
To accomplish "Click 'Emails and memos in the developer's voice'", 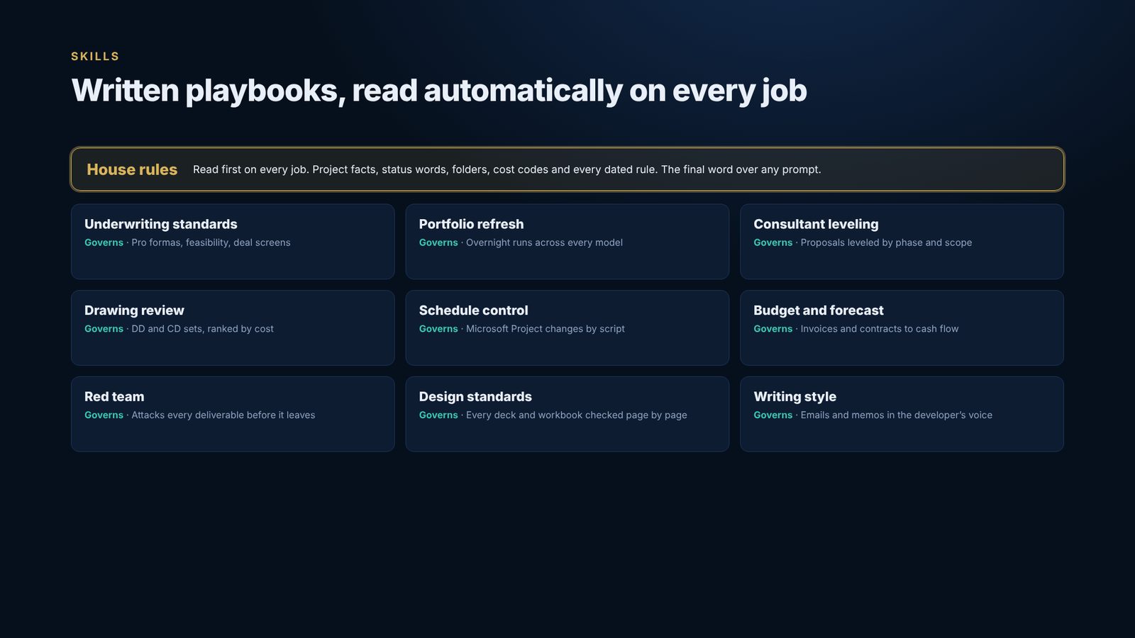I will (x=897, y=415).
